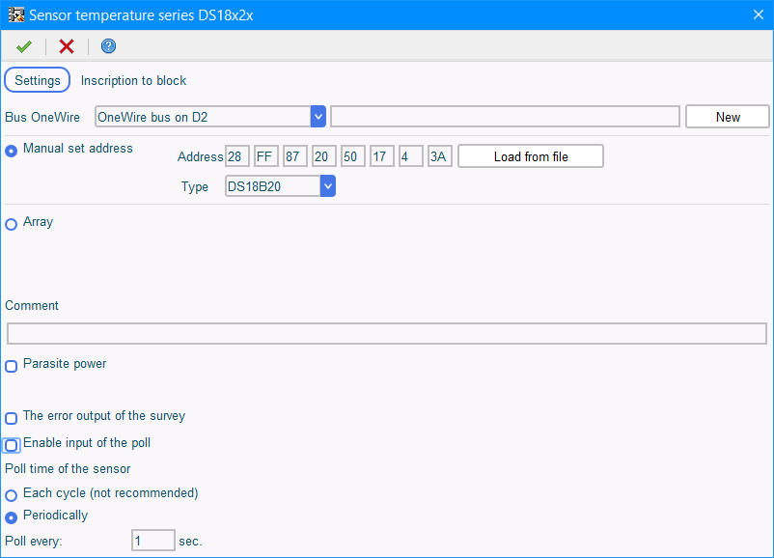This screenshot has width=774, height=558.
Task: Edit address byte field 28
Action: pyautogui.click(x=237, y=156)
